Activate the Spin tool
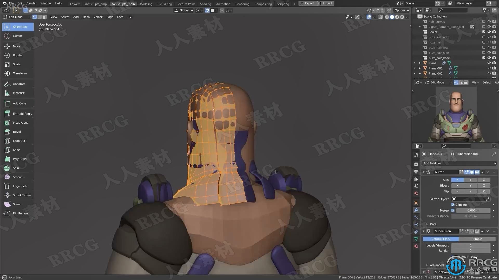This screenshot has width=499, height=280. (18, 168)
